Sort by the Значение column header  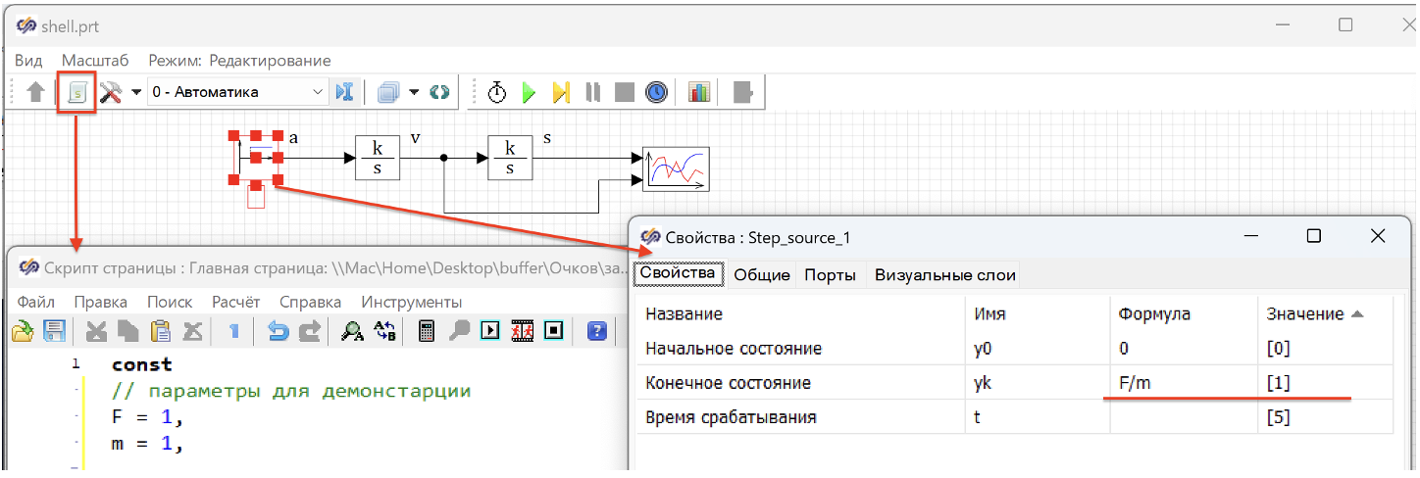(x=1324, y=313)
